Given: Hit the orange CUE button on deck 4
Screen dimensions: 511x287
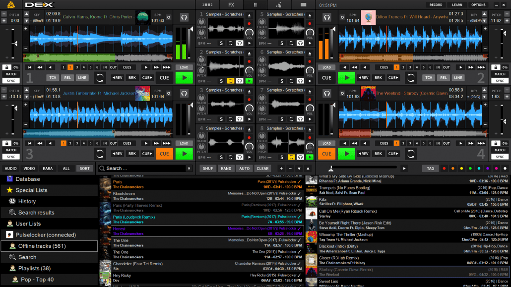Looking at the screenshot, I should click(326, 154).
